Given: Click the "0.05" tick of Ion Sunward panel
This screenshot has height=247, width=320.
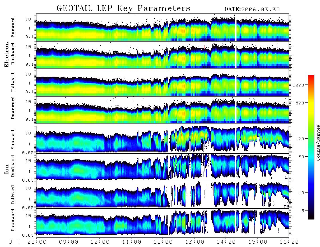Looking at the screenshot, I should [28, 152].
